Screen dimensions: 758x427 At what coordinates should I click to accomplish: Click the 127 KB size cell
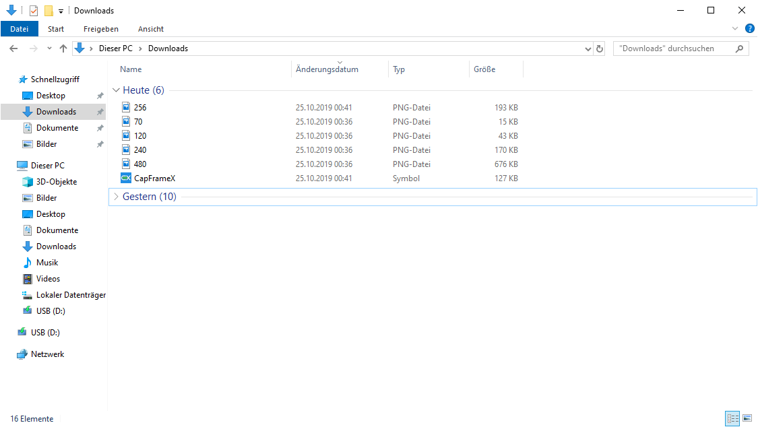coord(505,178)
